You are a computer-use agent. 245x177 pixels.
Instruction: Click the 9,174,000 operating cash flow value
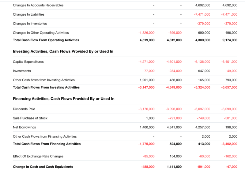point(230,40)
